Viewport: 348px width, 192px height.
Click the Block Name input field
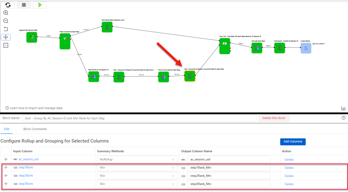[x=139, y=118]
